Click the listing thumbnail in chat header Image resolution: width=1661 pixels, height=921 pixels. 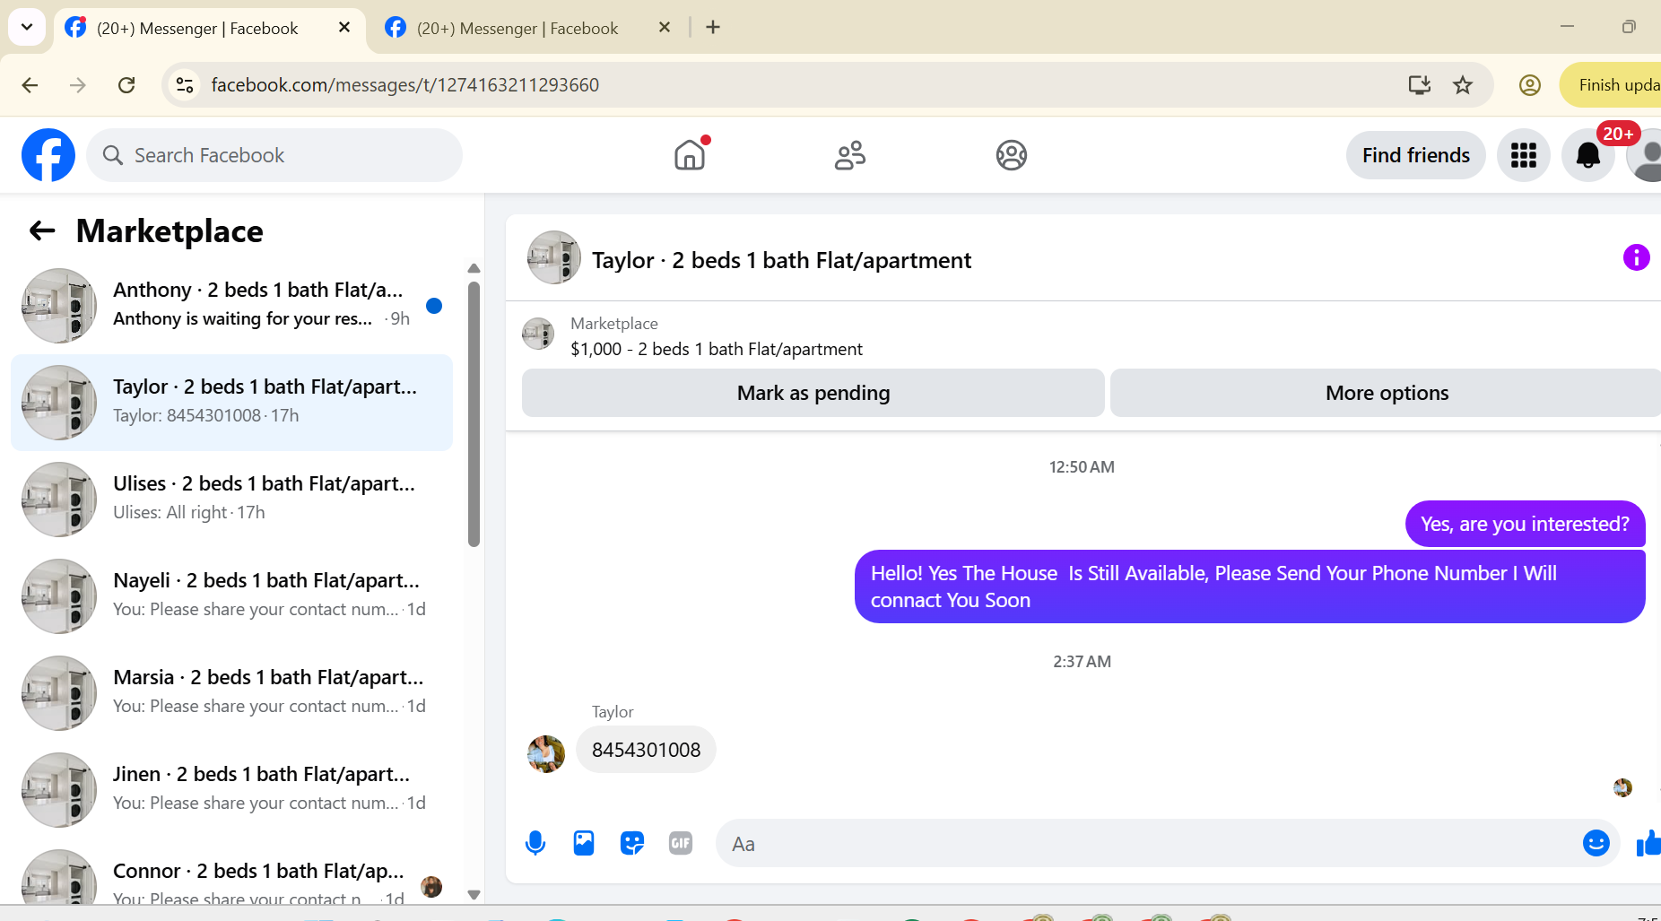tap(554, 258)
